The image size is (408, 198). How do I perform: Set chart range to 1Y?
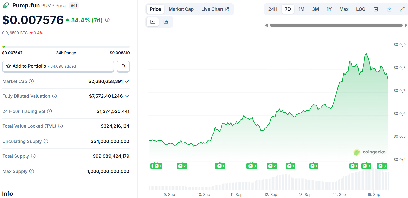coord(329,9)
